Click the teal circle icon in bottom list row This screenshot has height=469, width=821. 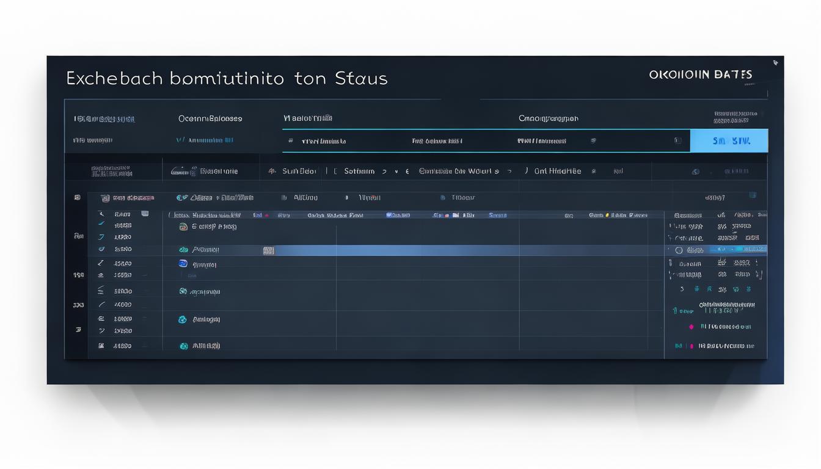pos(183,346)
